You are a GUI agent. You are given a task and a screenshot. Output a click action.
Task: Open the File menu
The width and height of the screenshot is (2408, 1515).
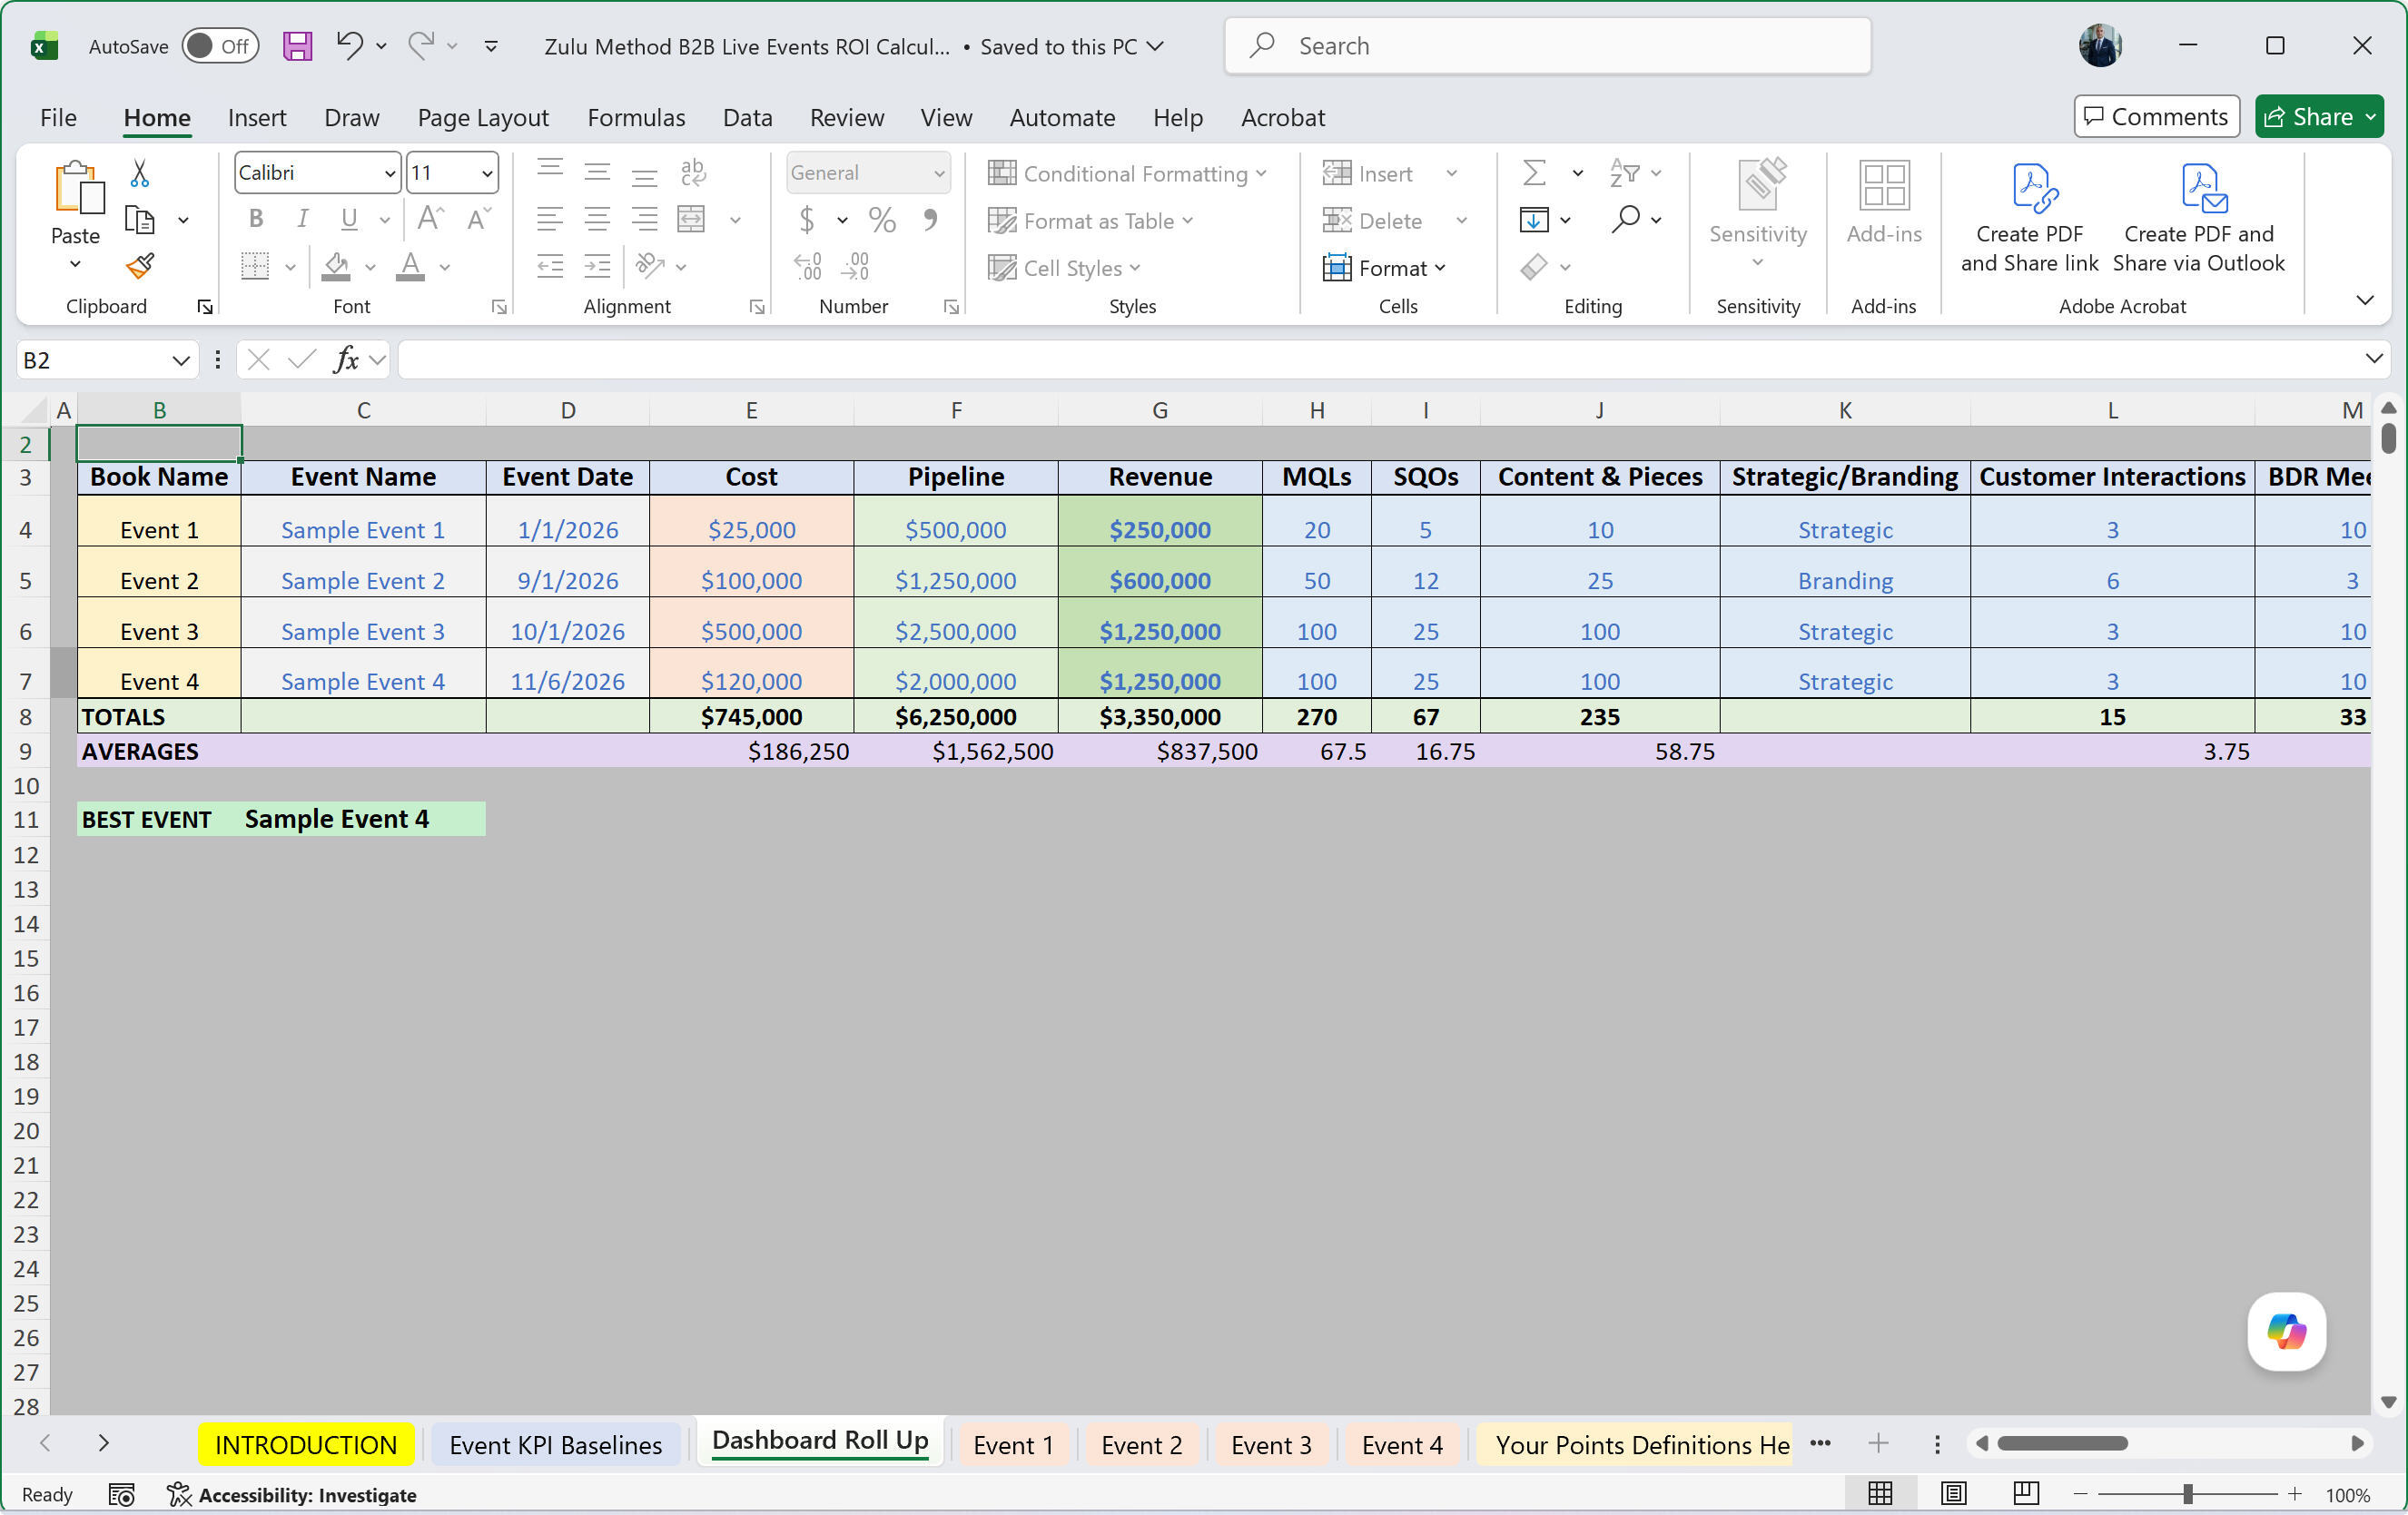(x=58, y=117)
